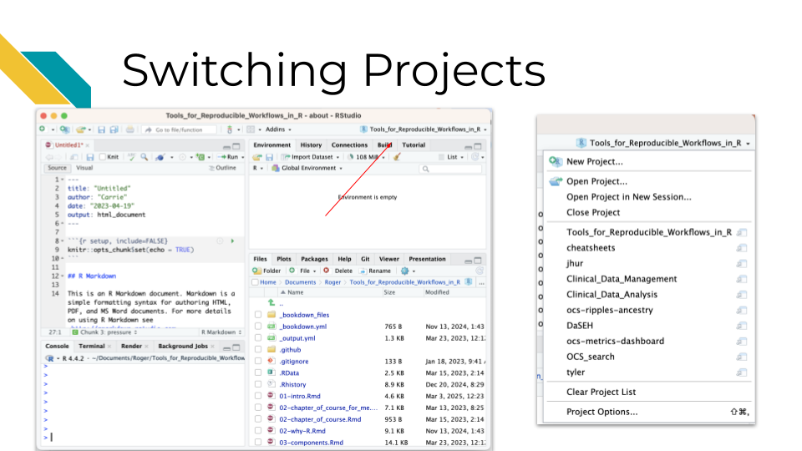Check the box next to _bookdown.yml

[258, 327]
